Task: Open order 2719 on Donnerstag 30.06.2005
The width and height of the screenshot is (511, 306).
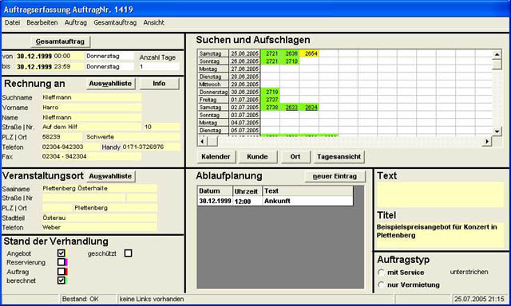Action: point(270,92)
